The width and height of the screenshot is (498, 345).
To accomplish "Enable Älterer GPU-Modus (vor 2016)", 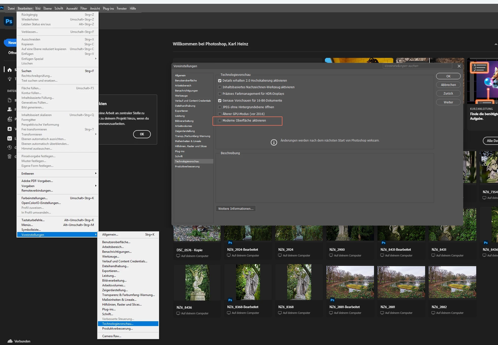I will tap(220, 114).
